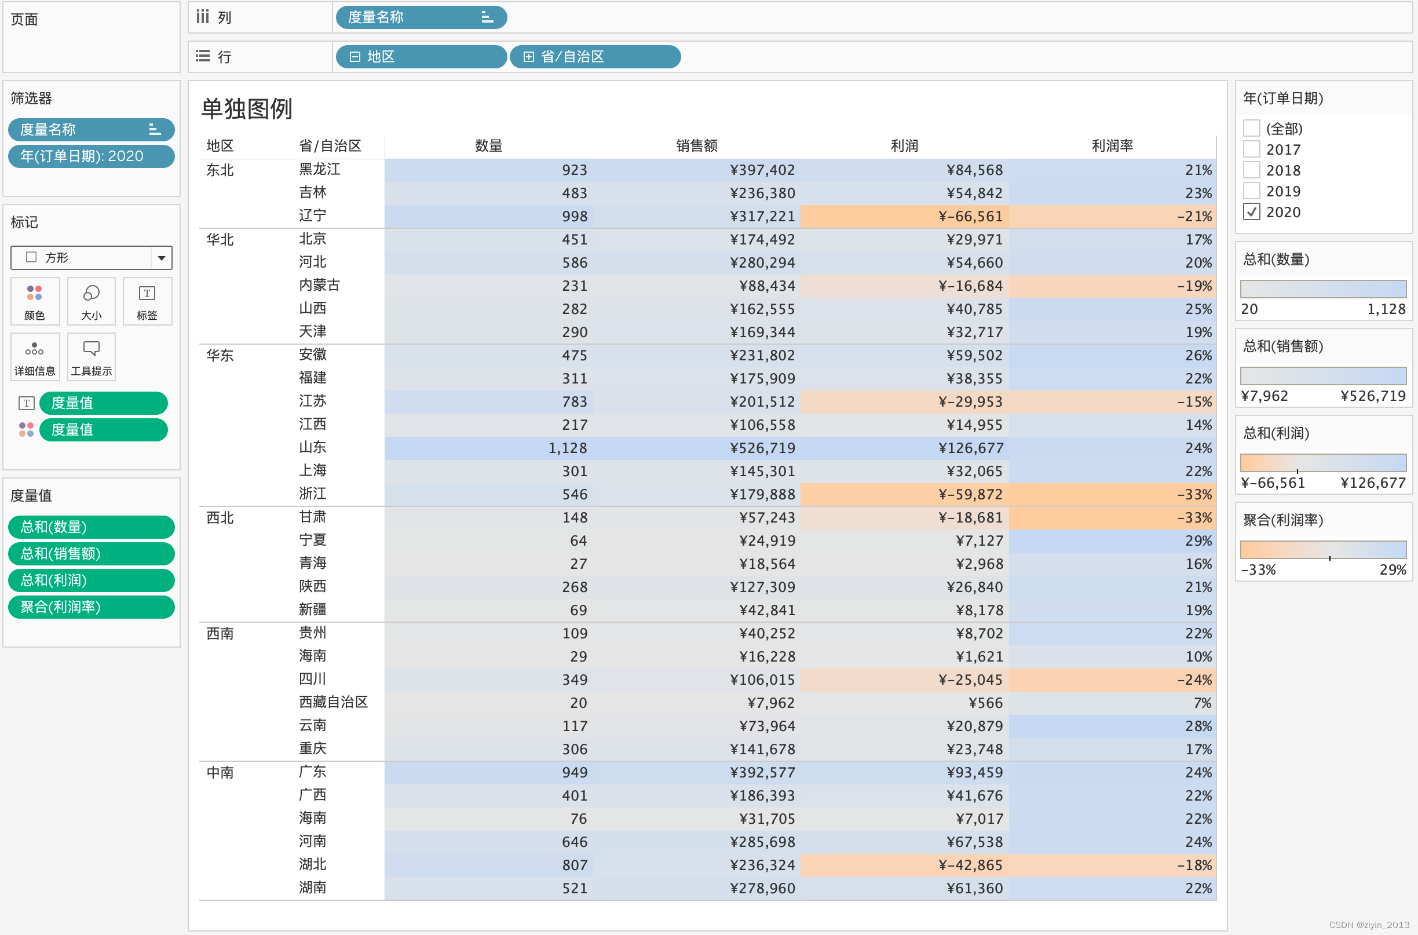Click sort icon on 度量名称 column pill
Image resolution: width=1418 pixels, height=935 pixels.
487,17
